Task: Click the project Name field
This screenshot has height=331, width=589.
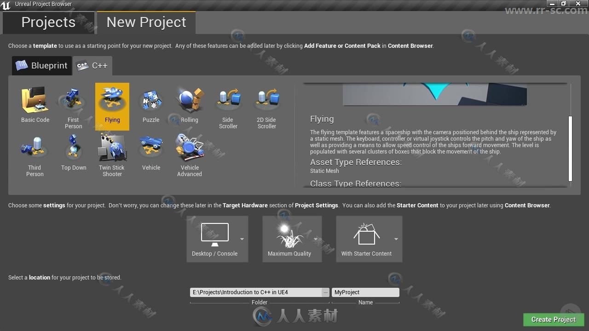Action: coord(365,292)
